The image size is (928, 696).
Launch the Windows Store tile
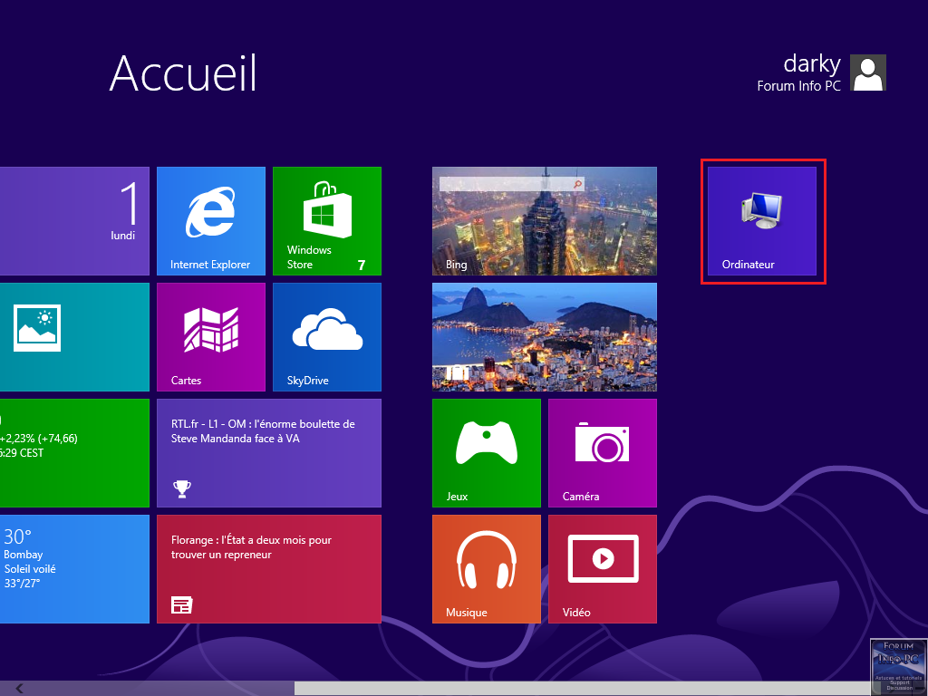[x=326, y=220]
